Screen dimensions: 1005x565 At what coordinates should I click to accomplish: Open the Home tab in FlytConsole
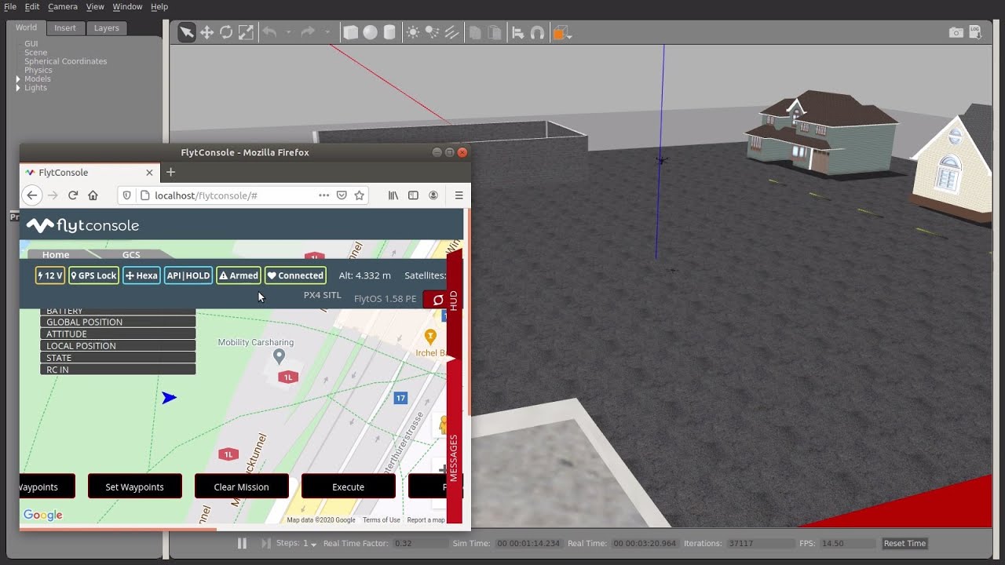(56, 254)
